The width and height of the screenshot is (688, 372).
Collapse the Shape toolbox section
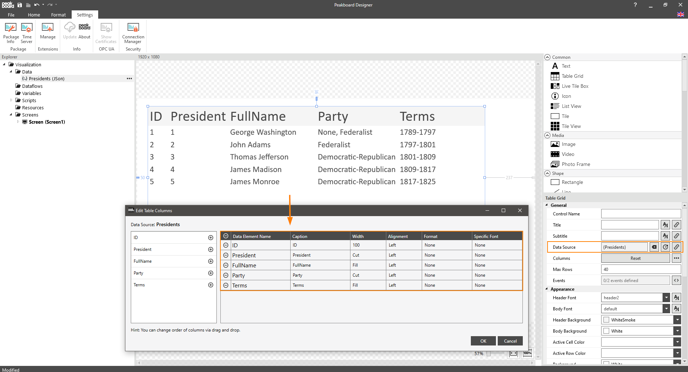547,173
